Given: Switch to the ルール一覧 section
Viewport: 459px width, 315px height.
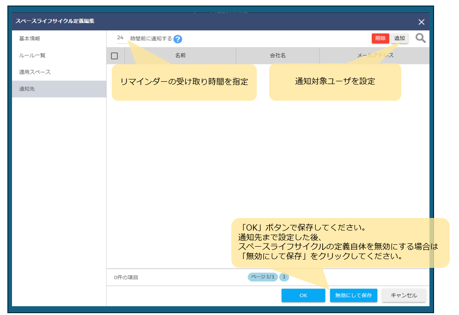Looking at the screenshot, I should [x=32, y=55].
